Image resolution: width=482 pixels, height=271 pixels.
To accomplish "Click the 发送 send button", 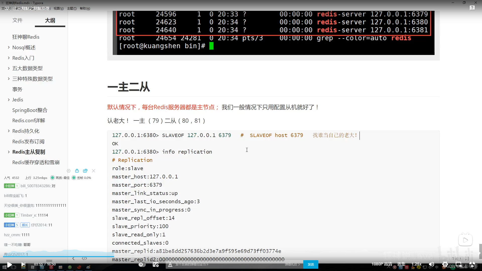I will tap(311, 264).
